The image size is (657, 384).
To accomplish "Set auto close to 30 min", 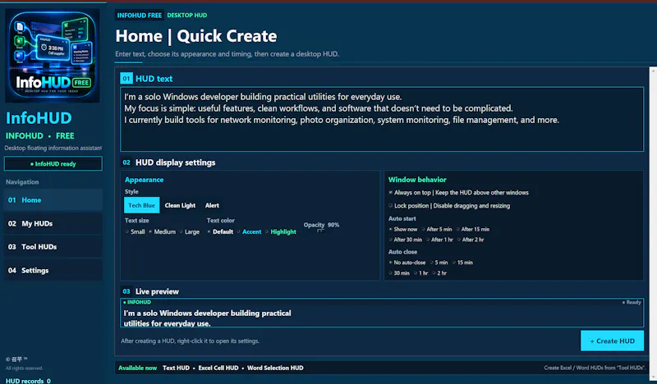I will click(x=399, y=273).
